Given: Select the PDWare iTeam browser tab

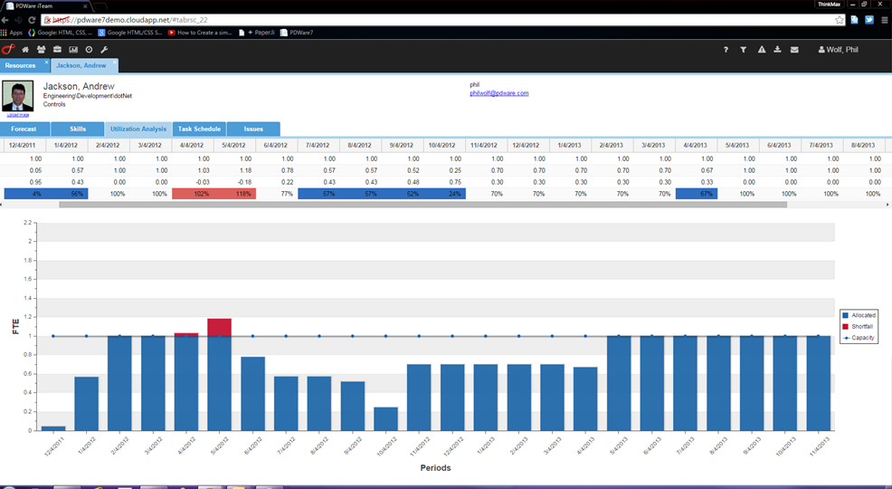Looking at the screenshot, I should (44, 5).
